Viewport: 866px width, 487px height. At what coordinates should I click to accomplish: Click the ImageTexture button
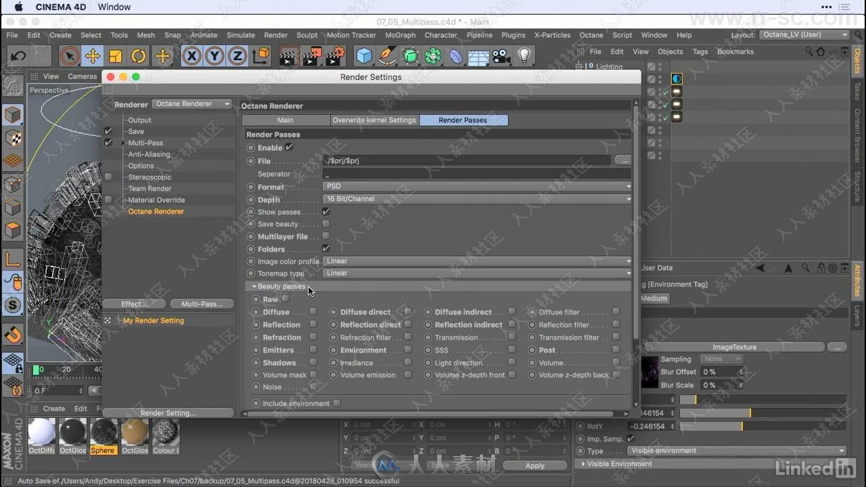(x=734, y=347)
